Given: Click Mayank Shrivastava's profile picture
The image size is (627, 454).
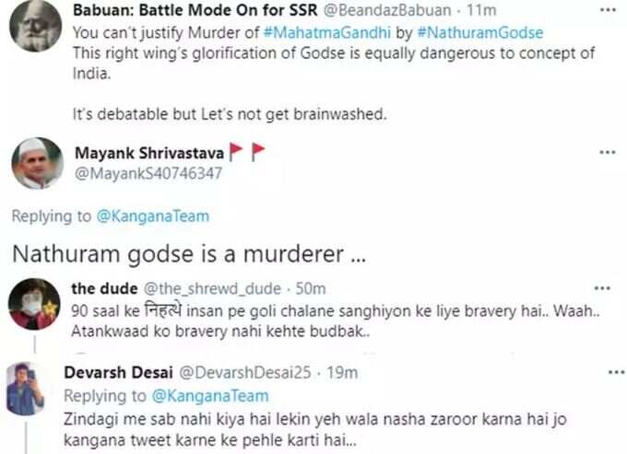Looking at the screenshot, I should (x=38, y=163).
